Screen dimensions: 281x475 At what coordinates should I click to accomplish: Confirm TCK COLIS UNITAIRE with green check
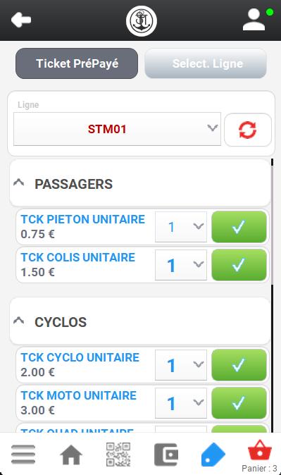point(239,265)
